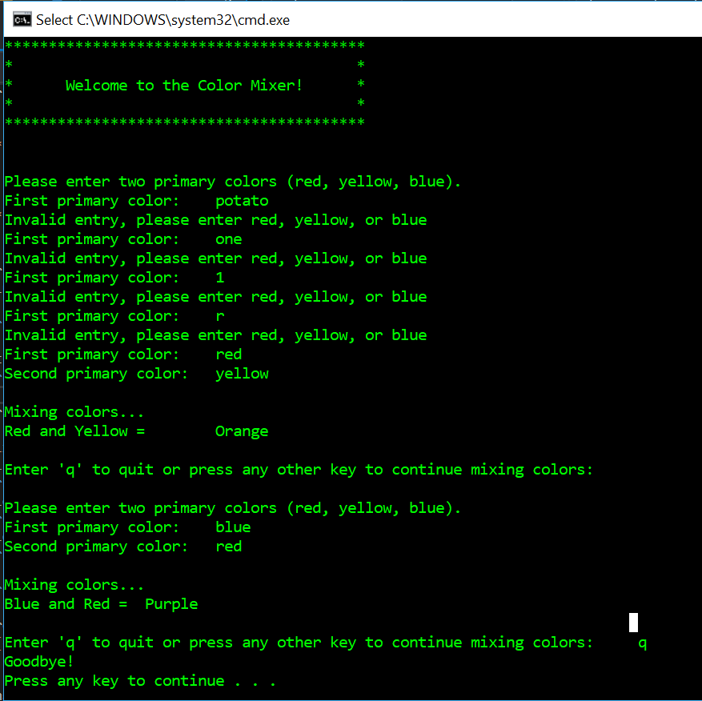Click the "Red and Yellow =" line
Viewport: 702px width, 701px height.
tap(74, 431)
